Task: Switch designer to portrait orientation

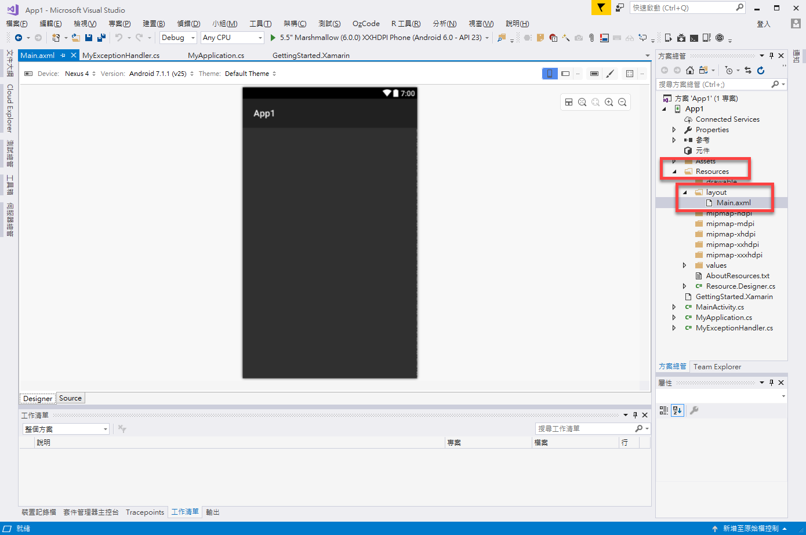Action: pyautogui.click(x=550, y=74)
